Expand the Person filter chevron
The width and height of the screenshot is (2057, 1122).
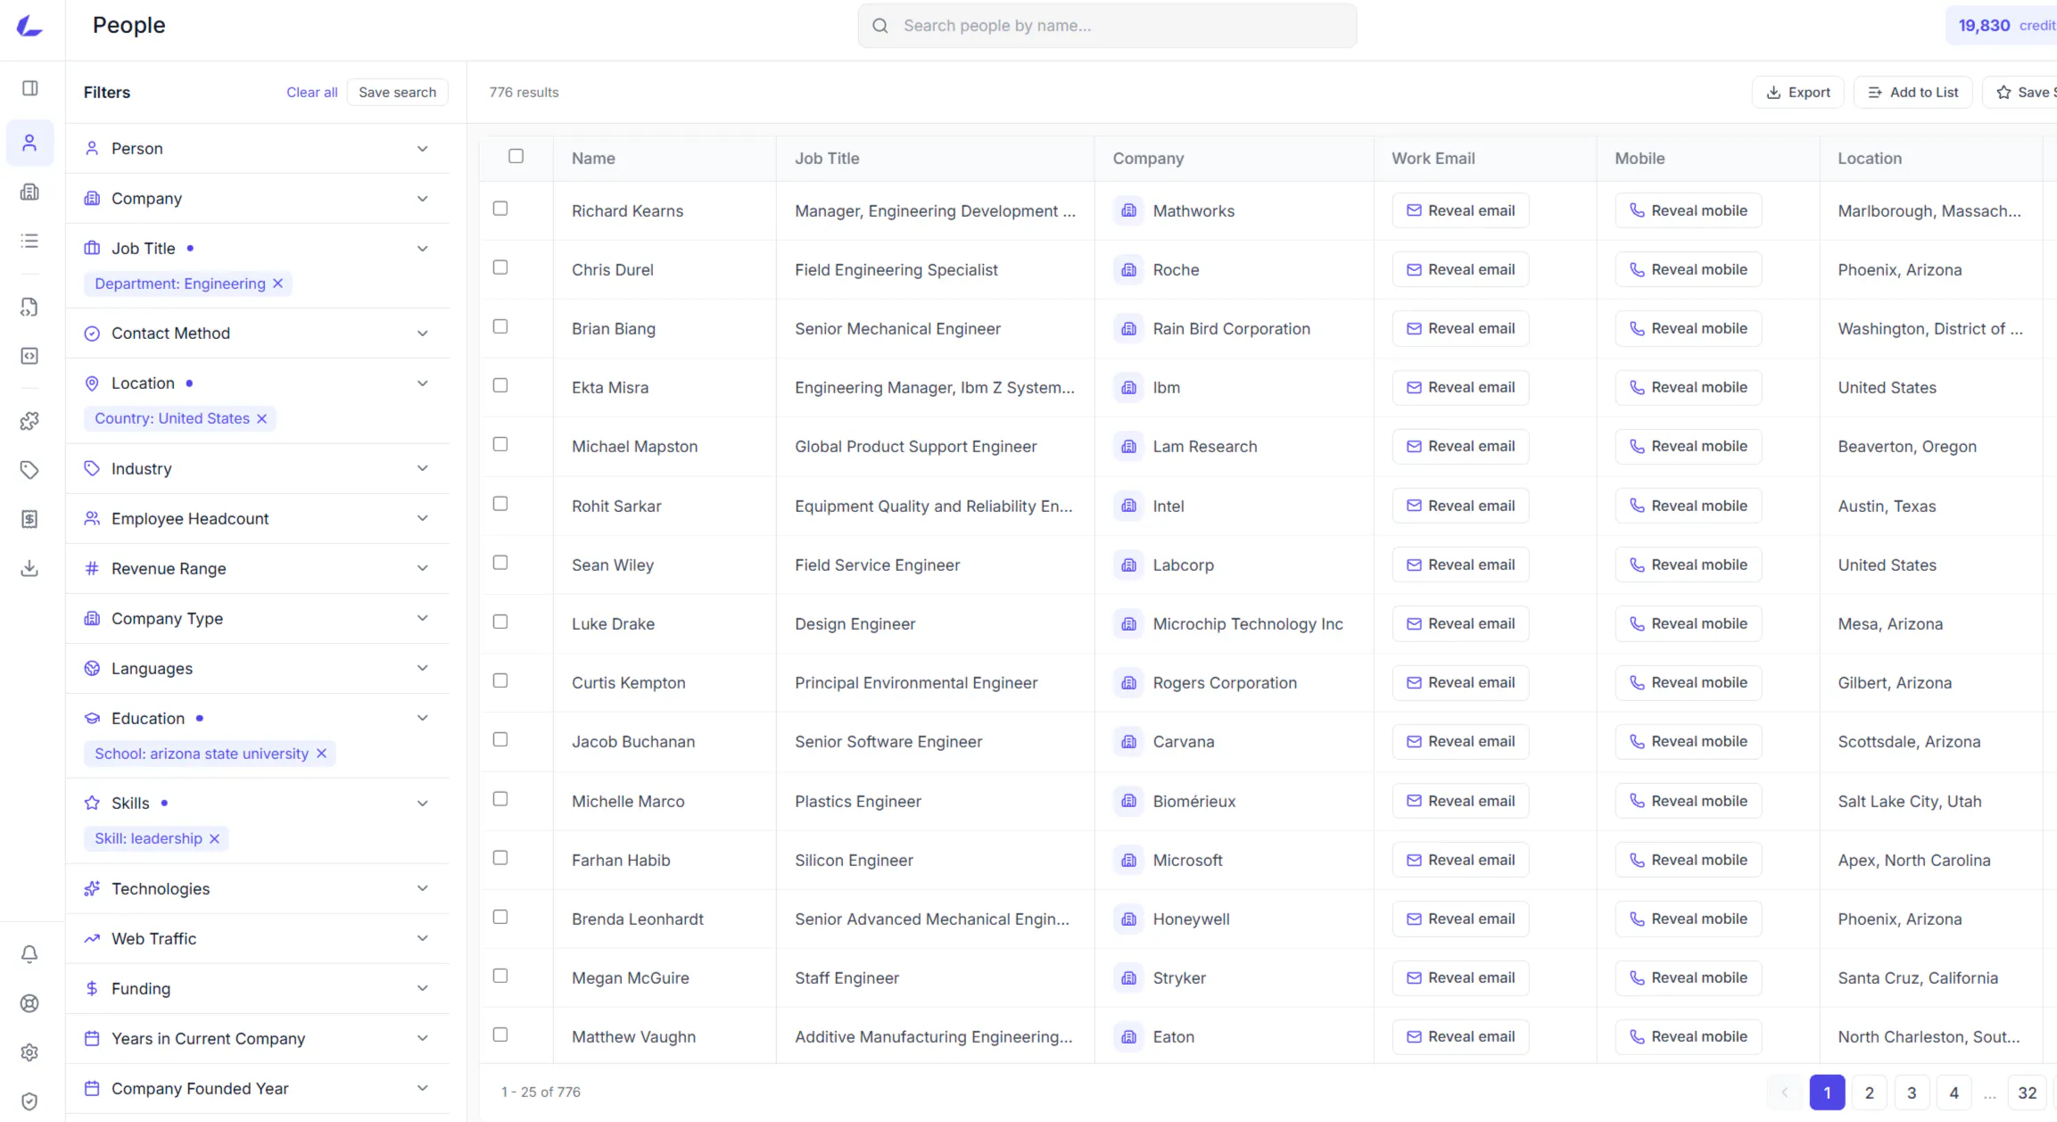(423, 148)
